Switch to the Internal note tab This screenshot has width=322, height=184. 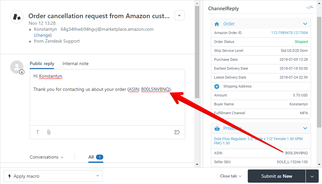75,64
